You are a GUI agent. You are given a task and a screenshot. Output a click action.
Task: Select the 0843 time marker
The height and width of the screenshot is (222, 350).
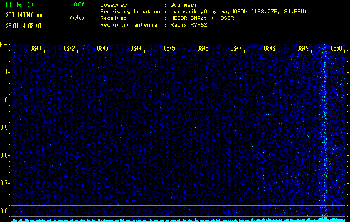pos(103,48)
